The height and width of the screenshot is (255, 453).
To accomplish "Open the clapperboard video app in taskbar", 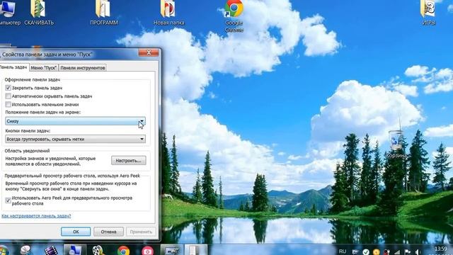I will point(51,250).
